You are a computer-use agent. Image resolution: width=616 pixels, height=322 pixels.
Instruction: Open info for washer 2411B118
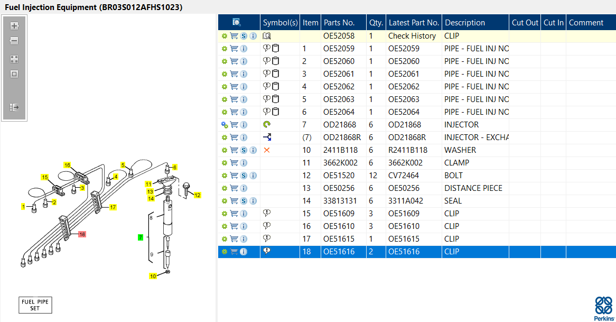pos(253,150)
